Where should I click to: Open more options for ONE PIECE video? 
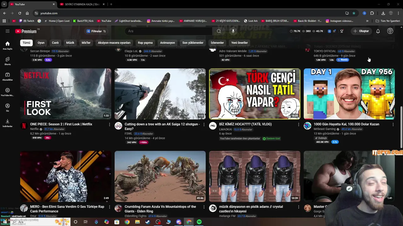click(110, 125)
